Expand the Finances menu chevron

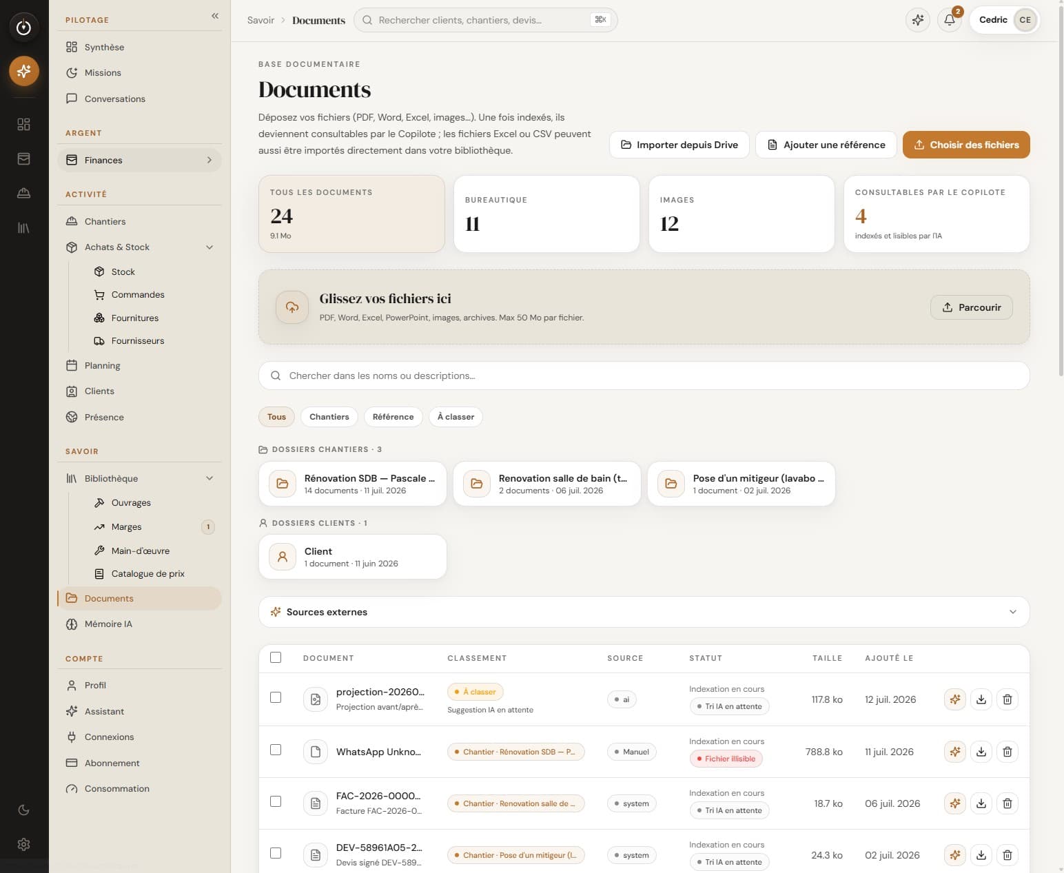pos(209,160)
